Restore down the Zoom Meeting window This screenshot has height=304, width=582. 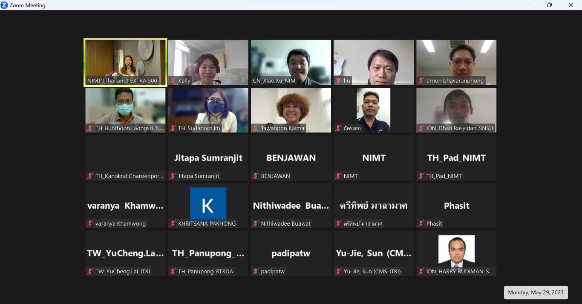tap(549, 5)
